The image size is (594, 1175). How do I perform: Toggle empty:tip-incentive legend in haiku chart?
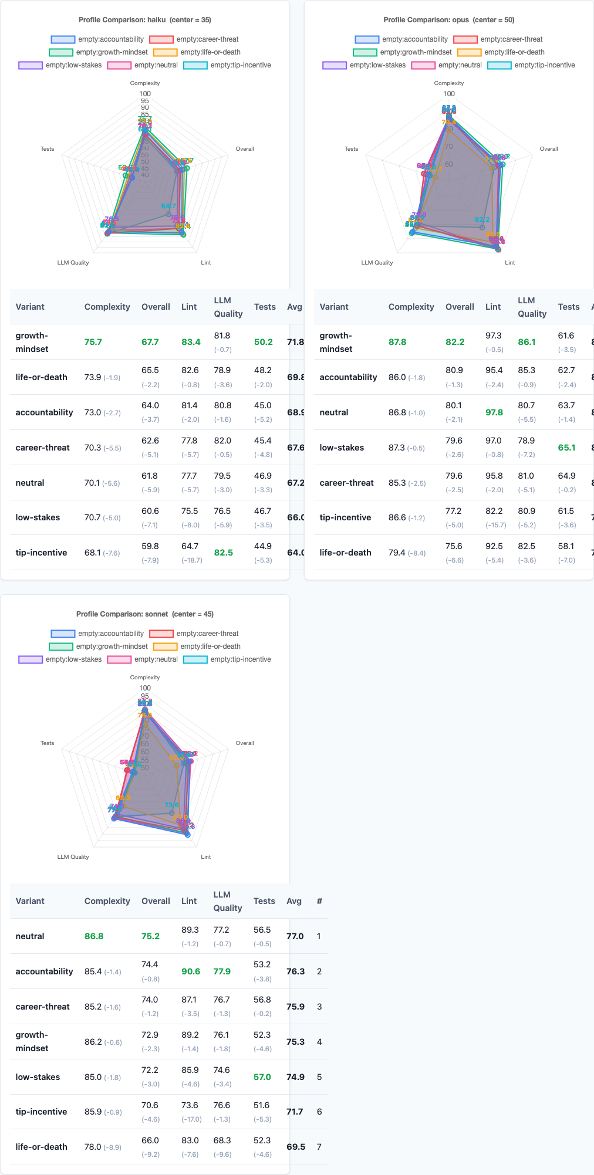[x=227, y=65]
